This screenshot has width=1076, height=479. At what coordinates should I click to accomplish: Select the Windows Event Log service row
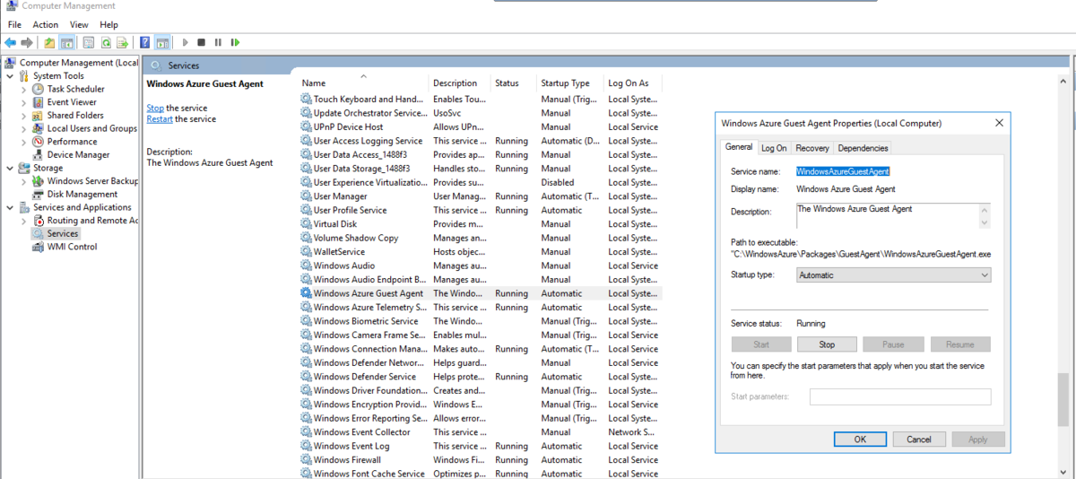tap(481, 446)
